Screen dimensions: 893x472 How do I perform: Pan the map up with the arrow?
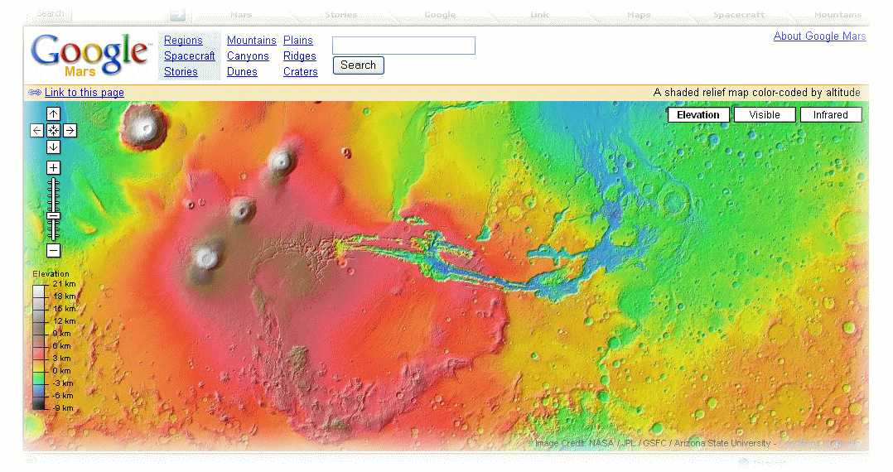pos(53,114)
